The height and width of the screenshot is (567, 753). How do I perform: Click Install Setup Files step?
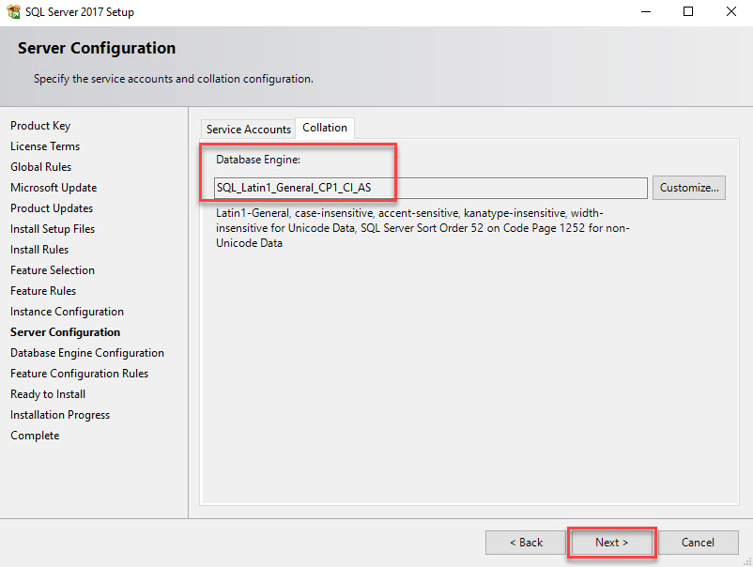point(53,229)
